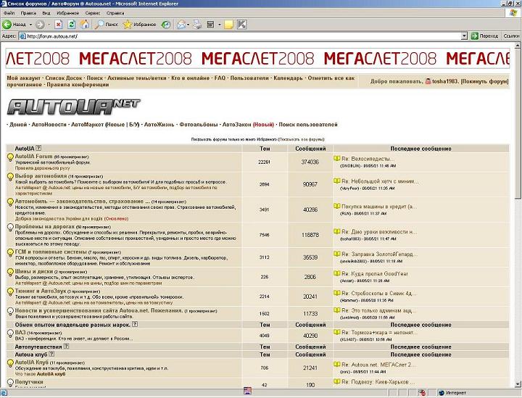This screenshot has height=398, width=522.
Task: Toggle the box beside Автопутешествия category
Action: pos(66,347)
